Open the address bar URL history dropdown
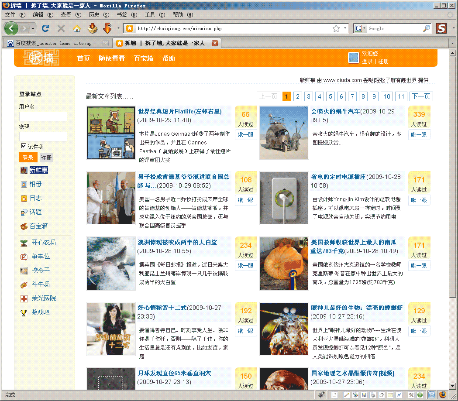Viewport: 458px width, 401px height. point(345,28)
